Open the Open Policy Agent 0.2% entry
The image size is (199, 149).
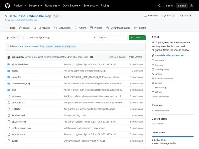164,143
